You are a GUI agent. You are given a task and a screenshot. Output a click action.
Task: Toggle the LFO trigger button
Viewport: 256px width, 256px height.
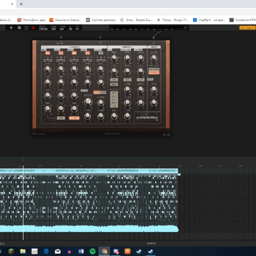tap(114, 84)
